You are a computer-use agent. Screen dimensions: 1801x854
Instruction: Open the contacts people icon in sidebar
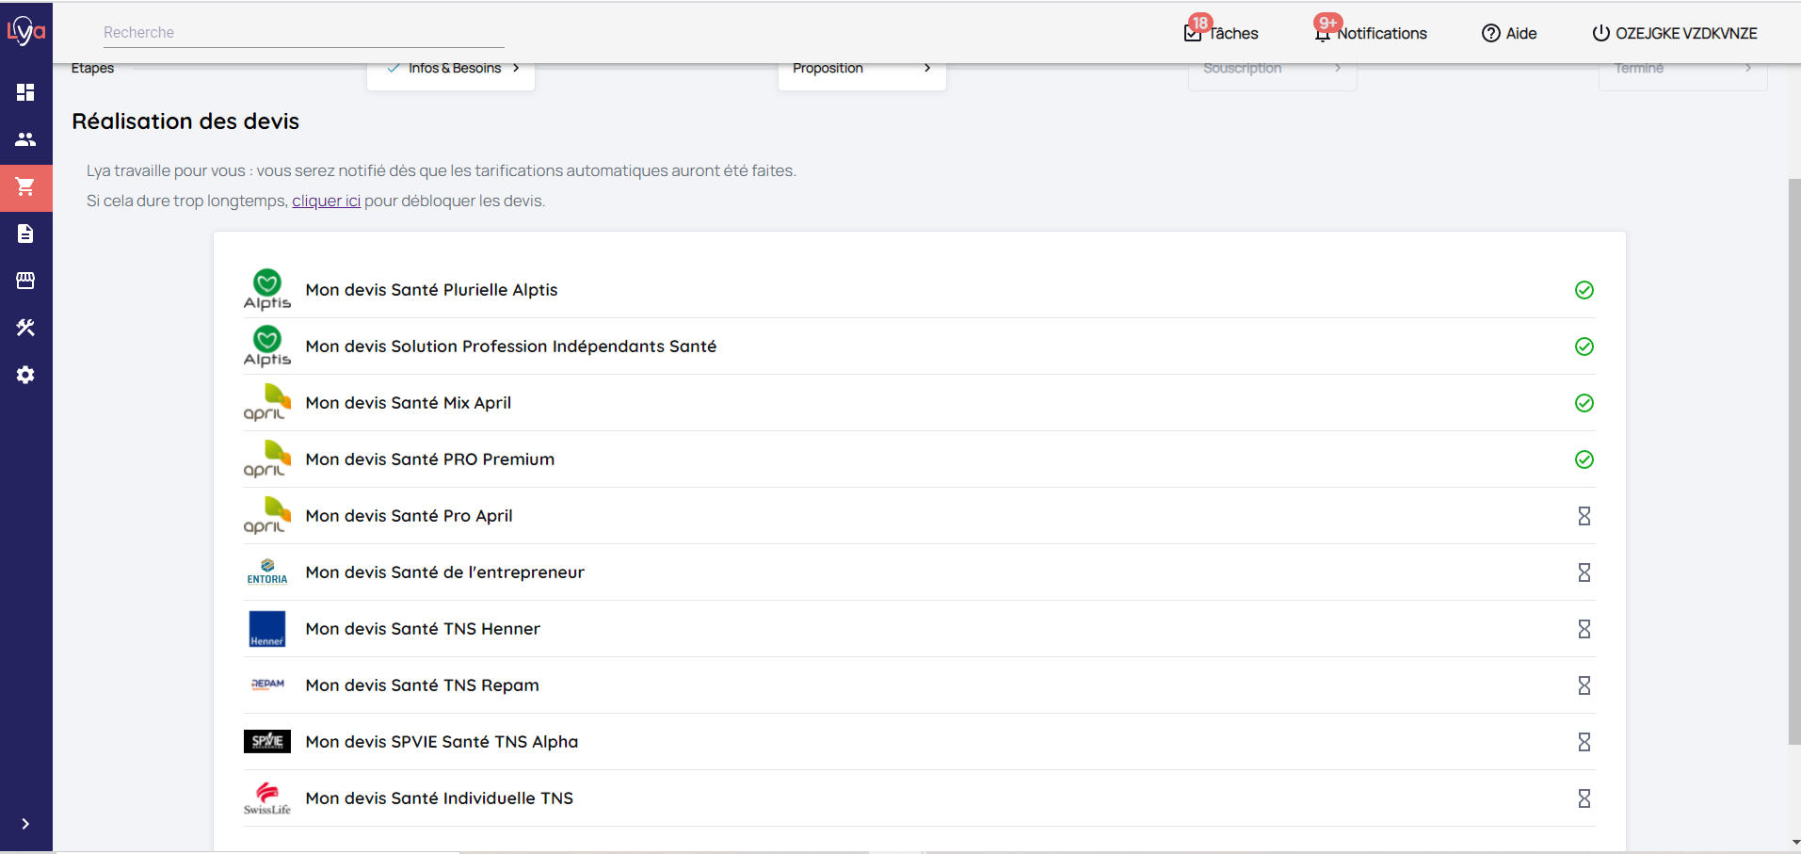(x=25, y=139)
